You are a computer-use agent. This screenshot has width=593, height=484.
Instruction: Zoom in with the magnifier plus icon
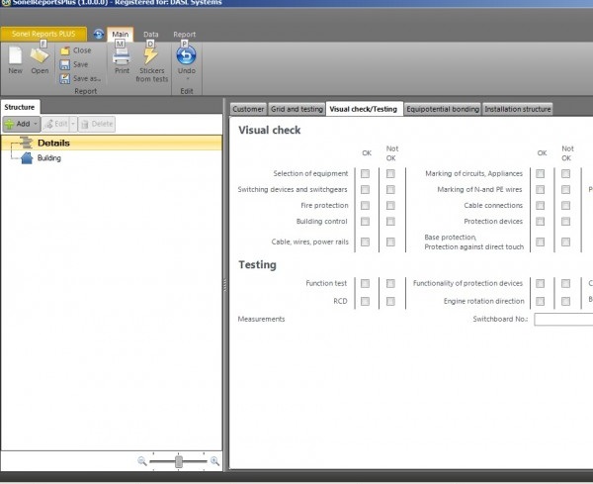click(215, 461)
